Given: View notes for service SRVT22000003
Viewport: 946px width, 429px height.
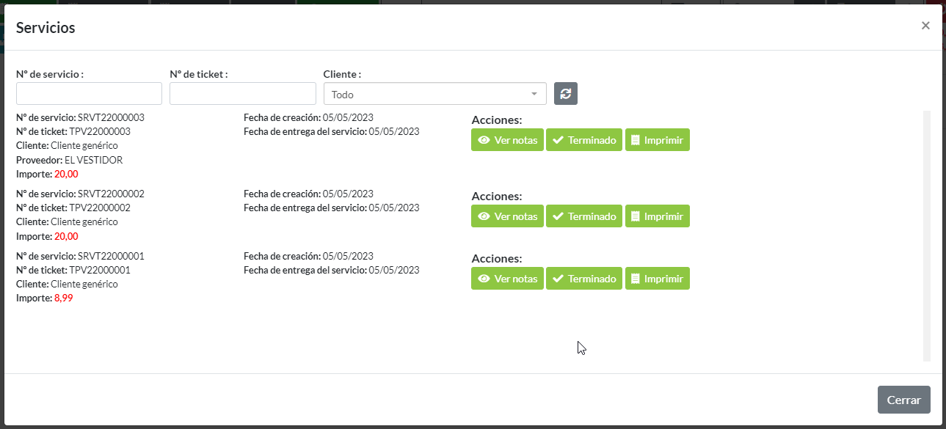Looking at the screenshot, I should (507, 140).
